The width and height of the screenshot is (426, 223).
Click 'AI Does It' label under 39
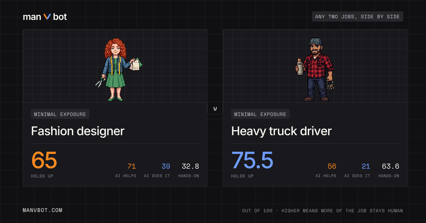tap(157, 176)
